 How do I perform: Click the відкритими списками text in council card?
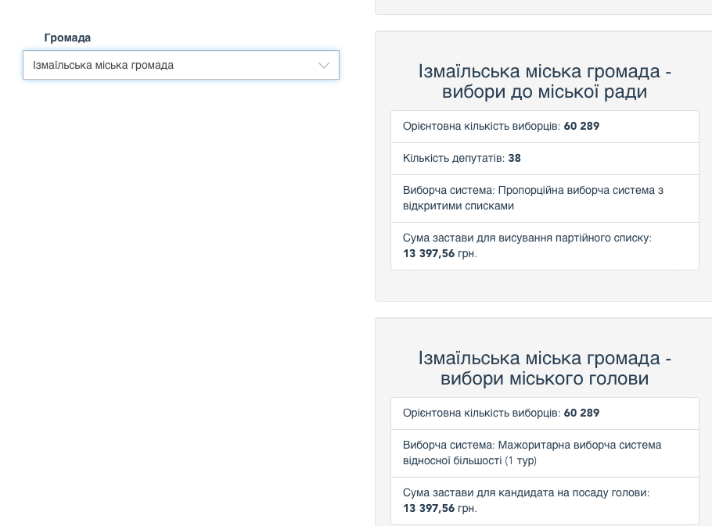coord(458,206)
